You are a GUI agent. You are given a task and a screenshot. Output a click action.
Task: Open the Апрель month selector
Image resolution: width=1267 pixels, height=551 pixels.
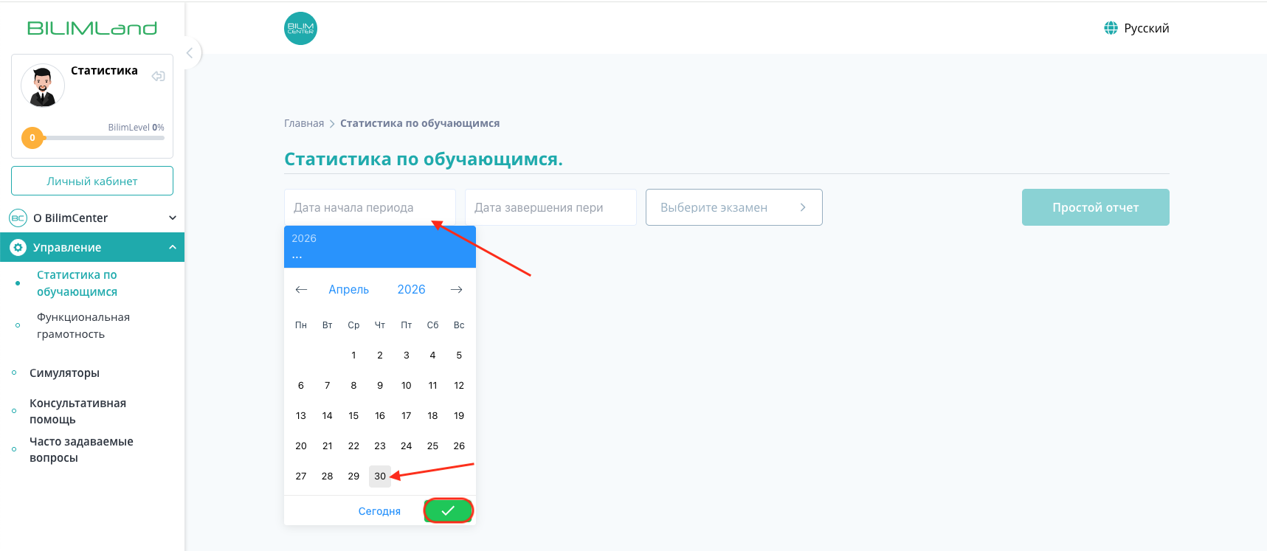coord(349,289)
